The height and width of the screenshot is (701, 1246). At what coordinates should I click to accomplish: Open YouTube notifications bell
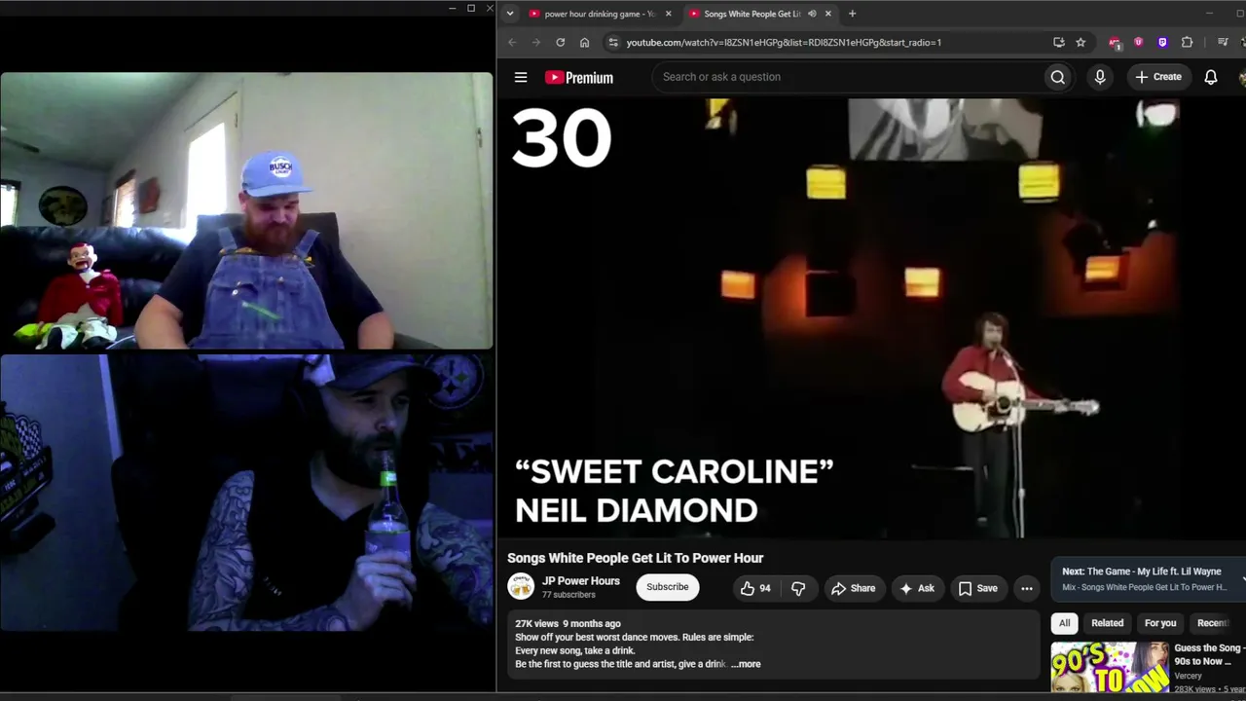pos(1211,77)
